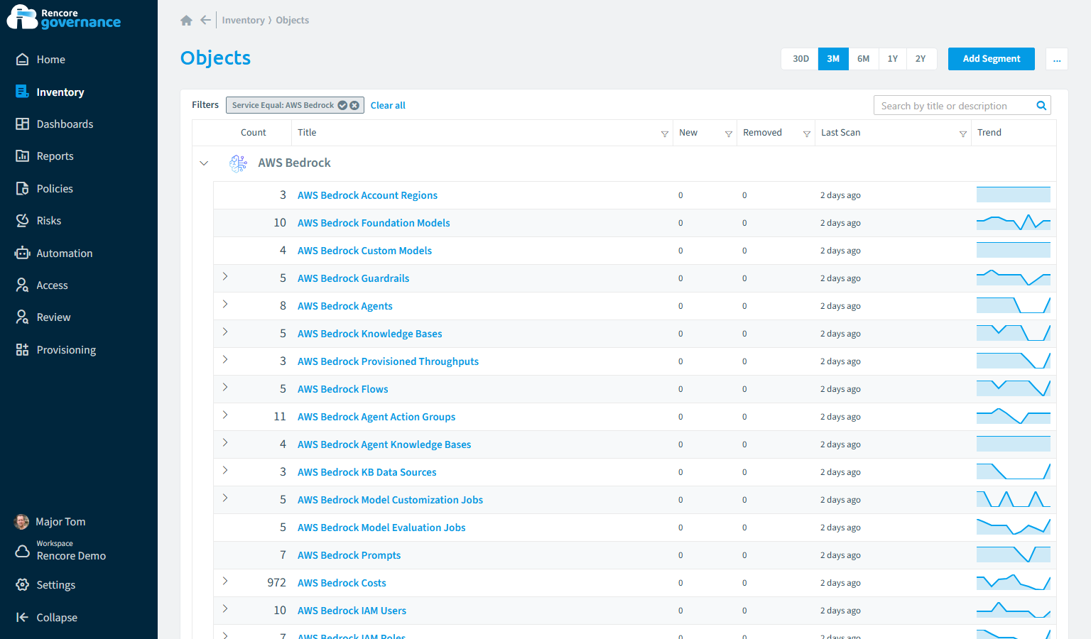The width and height of the screenshot is (1091, 639).
Task: Open the Provisioning icon in sidebar
Action: (x=23, y=350)
